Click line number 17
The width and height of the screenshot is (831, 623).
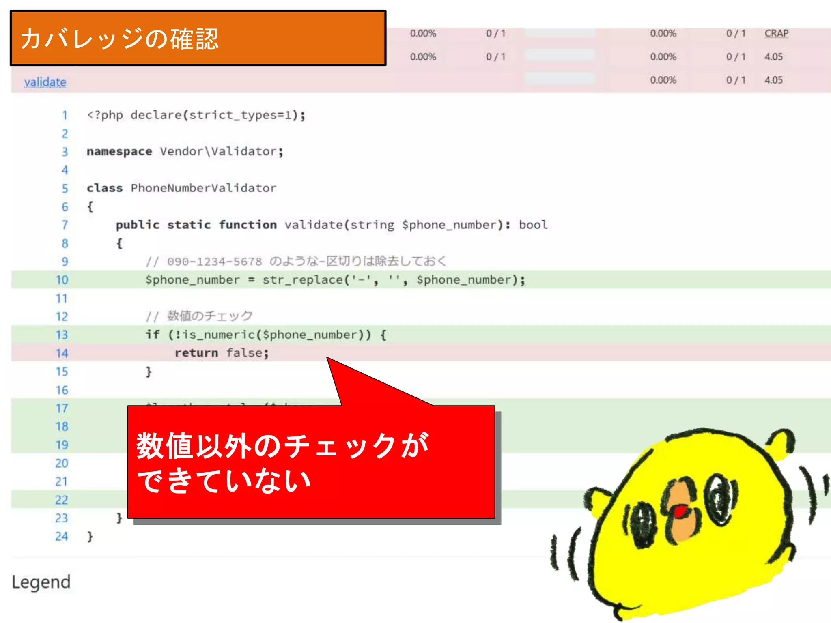point(62,408)
